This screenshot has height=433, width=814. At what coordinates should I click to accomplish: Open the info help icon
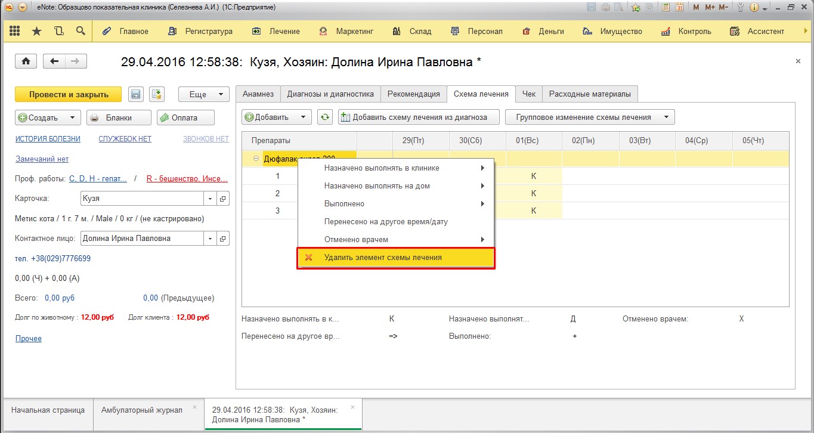[x=754, y=7]
